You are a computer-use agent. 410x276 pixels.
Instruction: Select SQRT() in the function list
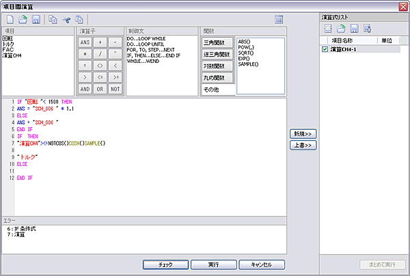click(247, 52)
